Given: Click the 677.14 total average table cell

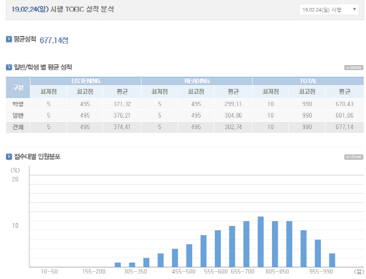Looking at the screenshot, I should tap(345, 127).
